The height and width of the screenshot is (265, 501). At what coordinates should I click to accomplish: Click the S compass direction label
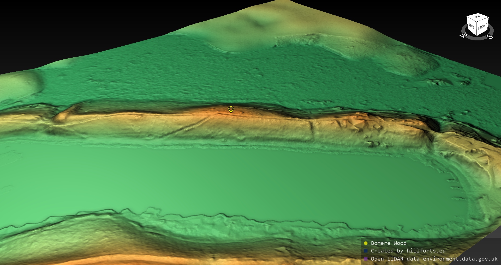(490, 37)
